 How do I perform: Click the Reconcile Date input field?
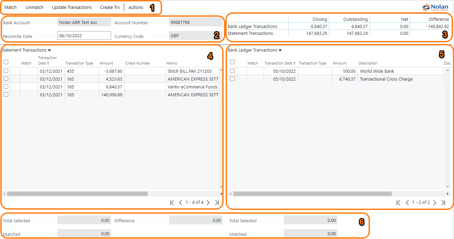pos(84,36)
